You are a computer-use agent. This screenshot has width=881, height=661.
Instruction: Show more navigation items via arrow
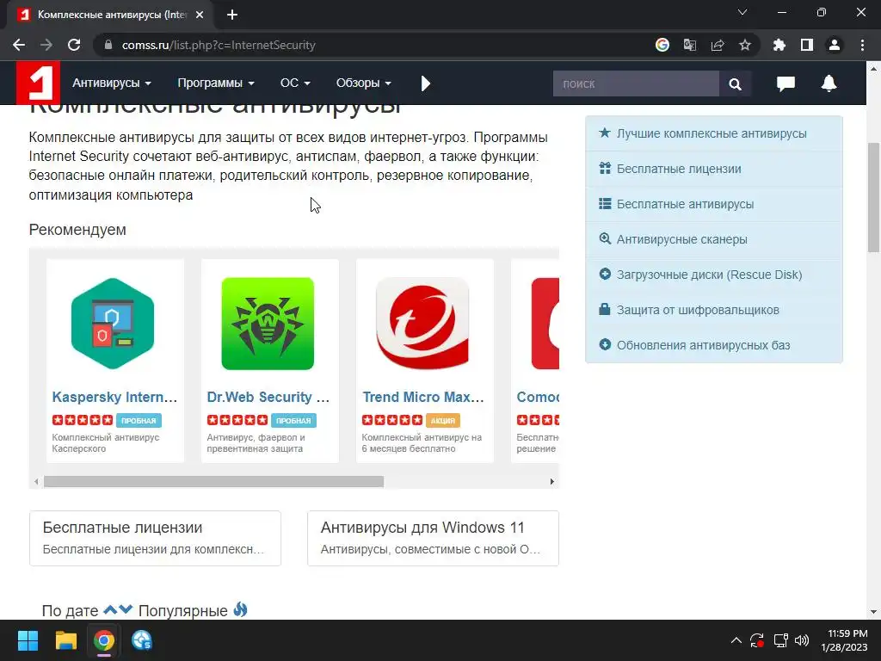425,83
